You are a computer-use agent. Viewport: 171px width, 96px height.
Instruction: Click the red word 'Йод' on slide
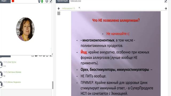pos(84,52)
